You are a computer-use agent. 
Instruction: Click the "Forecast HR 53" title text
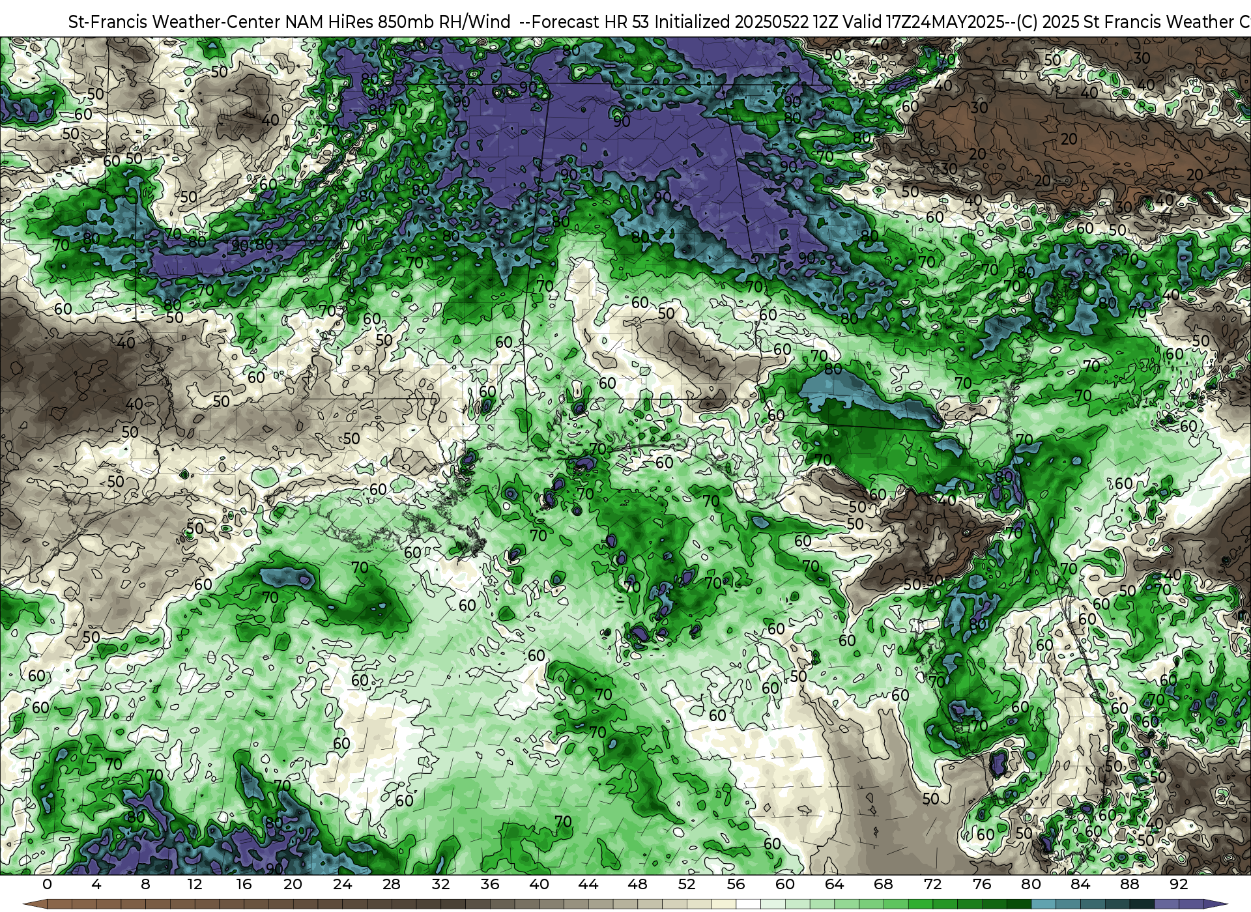tap(591, 22)
